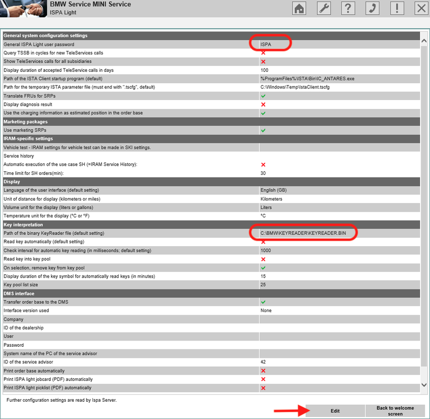Select key symbol duration value 15

pyautogui.click(x=263, y=276)
